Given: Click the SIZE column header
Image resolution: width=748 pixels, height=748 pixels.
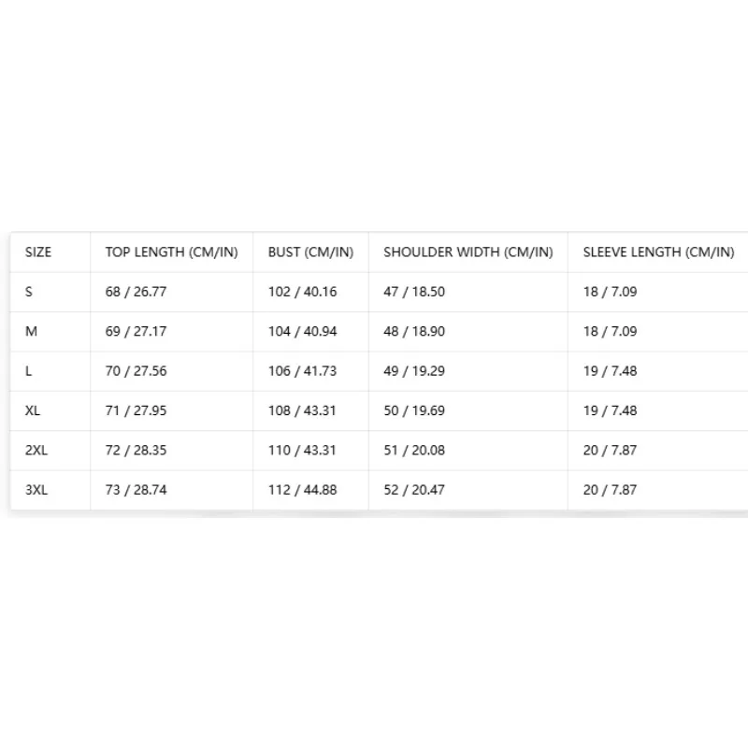Looking at the screenshot, I should 38,252.
